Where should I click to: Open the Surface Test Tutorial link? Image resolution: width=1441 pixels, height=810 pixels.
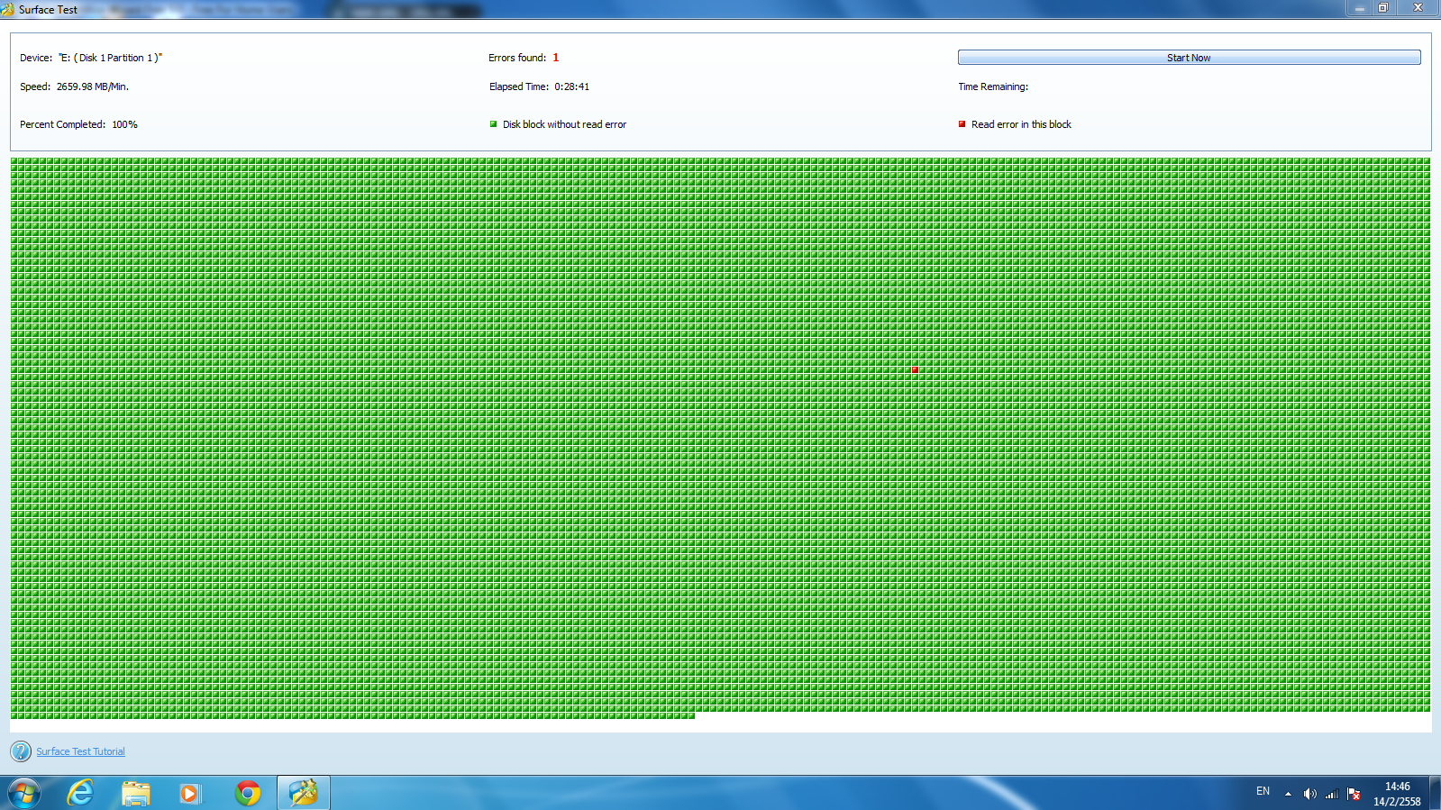[x=80, y=751]
